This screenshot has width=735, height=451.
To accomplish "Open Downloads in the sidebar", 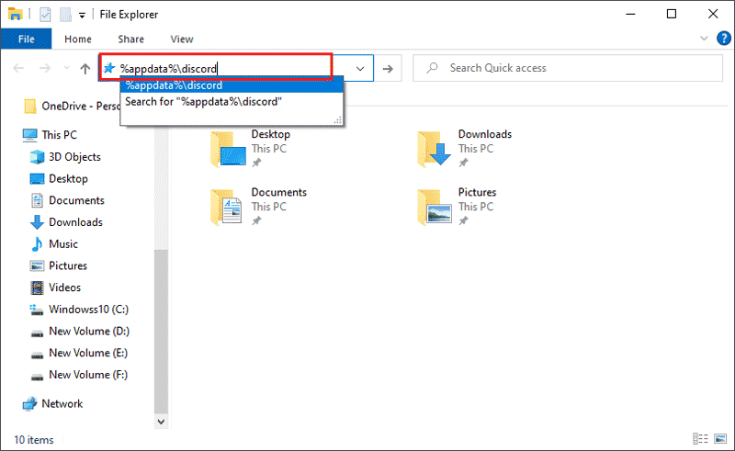I will 65,222.
